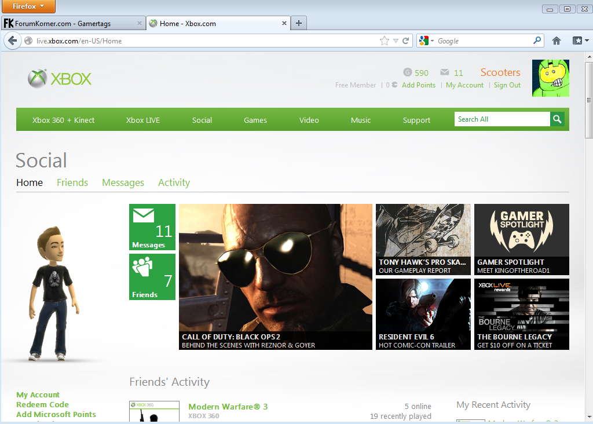Click the site identity globe icon

tap(28, 41)
